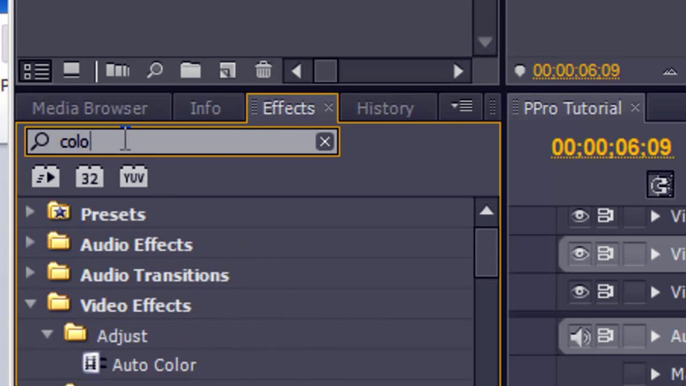Click the Find magnifier icon in project toolbar

(x=155, y=70)
